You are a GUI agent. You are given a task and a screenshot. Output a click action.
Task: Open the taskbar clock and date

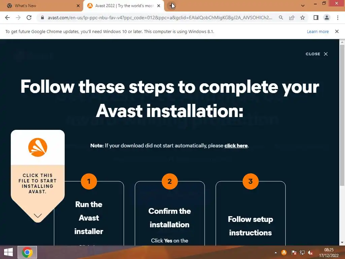pyautogui.click(x=329, y=253)
